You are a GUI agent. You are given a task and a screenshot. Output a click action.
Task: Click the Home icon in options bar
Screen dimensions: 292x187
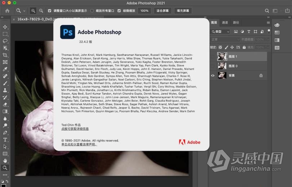pos(7,11)
